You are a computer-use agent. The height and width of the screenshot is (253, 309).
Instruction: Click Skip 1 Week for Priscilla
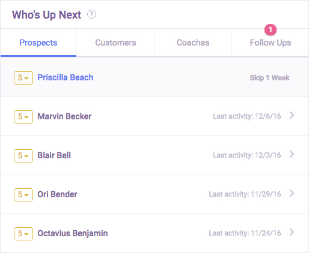coord(269,78)
